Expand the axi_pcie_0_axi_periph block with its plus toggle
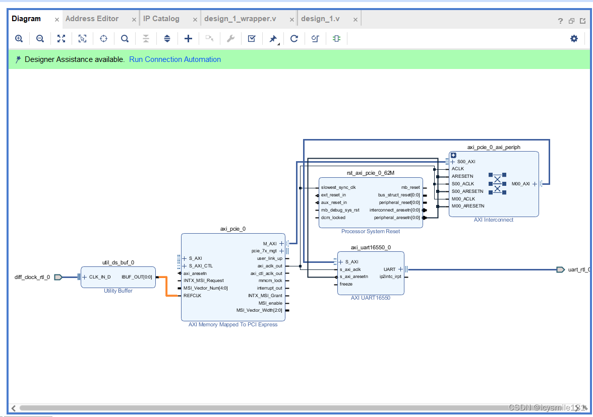 (453, 155)
